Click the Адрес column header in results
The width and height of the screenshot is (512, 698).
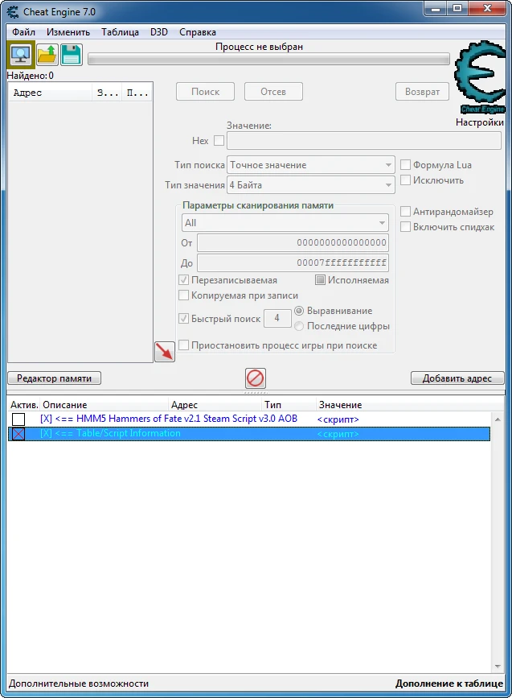click(50, 93)
